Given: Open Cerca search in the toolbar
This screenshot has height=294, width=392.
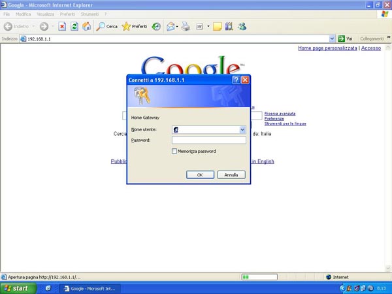Looking at the screenshot, I should point(106,26).
